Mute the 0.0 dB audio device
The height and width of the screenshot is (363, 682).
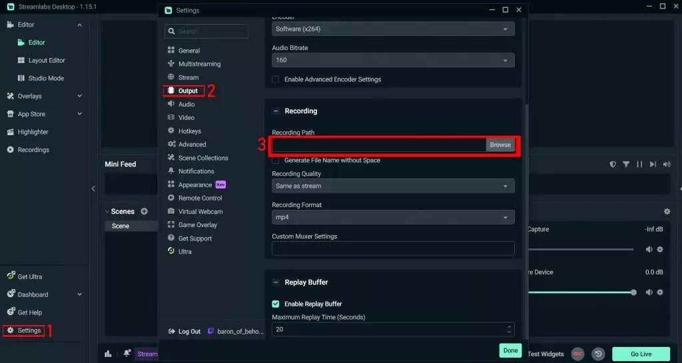click(x=649, y=292)
